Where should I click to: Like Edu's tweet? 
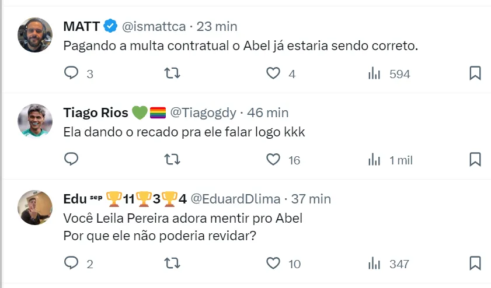tap(273, 264)
